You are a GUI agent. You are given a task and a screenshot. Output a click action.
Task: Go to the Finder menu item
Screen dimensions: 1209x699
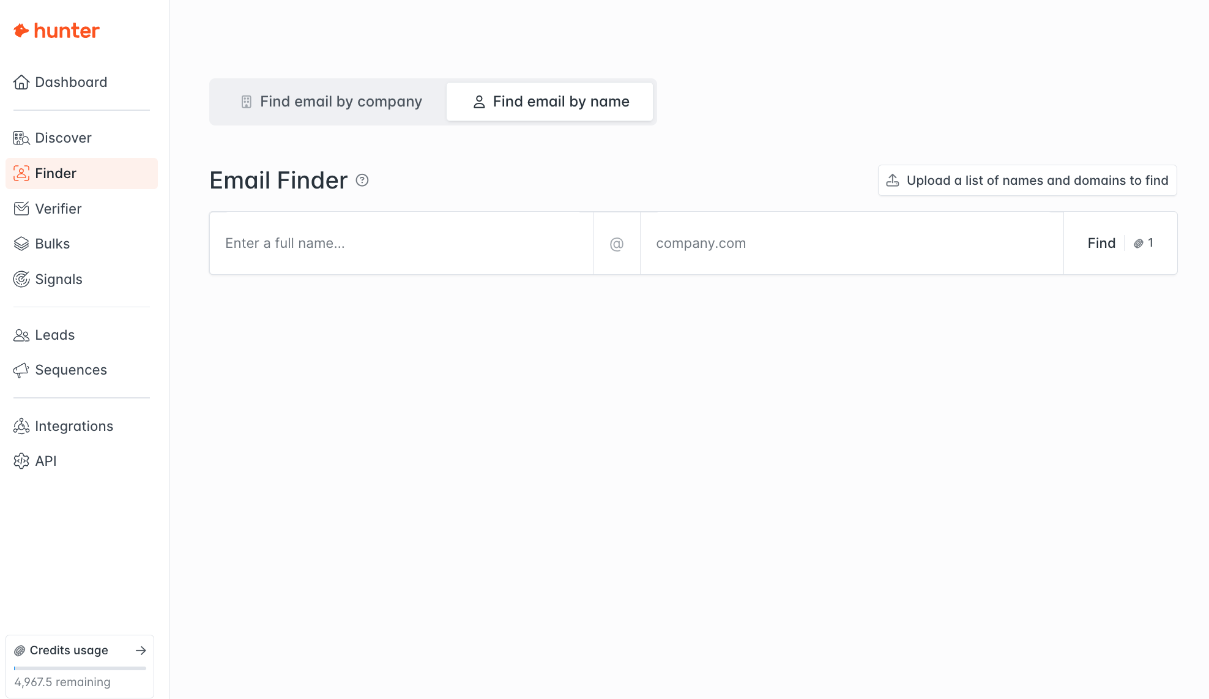coord(56,173)
